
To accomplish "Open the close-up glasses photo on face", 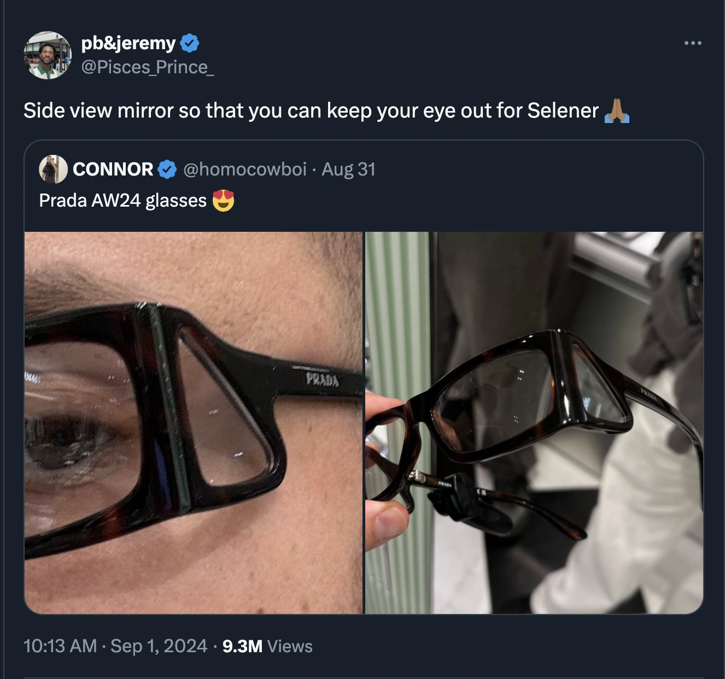I will 194,423.
